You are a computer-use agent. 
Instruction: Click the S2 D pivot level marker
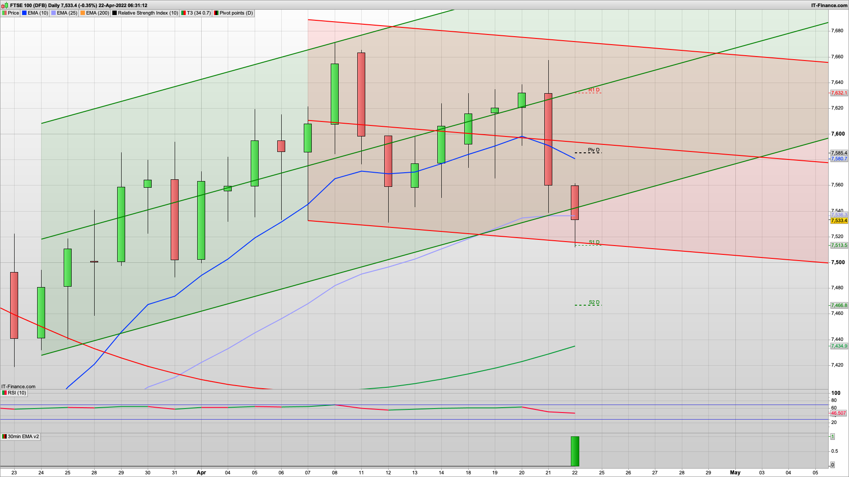click(x=594, y=303)
